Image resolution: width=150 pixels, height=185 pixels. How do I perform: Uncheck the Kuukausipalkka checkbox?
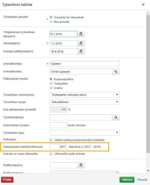pyautogui.click(x=51, y=79)
